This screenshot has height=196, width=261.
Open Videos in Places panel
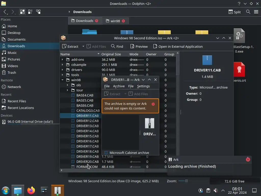point(30,66)
